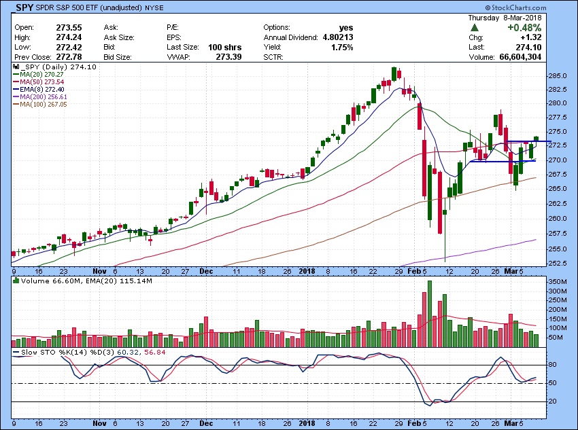Click the 257.5 price axis label
This screenshot has height=430, width=578.
pyautogui.click(x=559, y=234)
